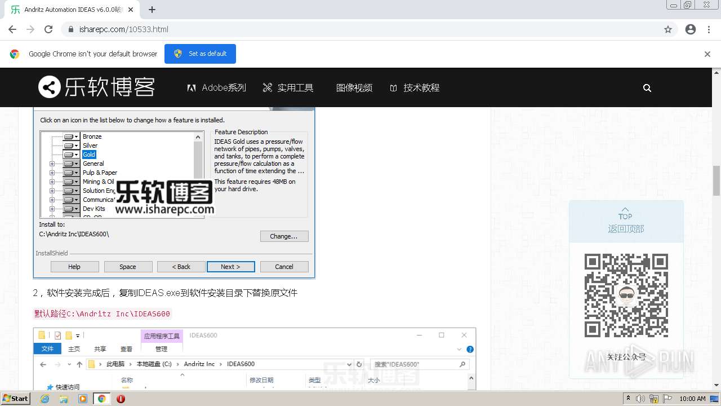Open the drive dropdown beside Bronze
The height and width of the screenshot is (406, 721).
click(71, 136)
